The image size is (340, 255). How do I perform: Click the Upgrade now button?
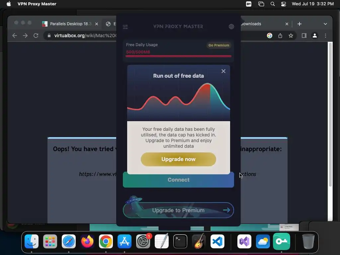click(x=178, y=159)
